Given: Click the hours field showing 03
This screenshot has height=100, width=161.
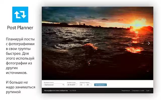Looking at the screenshot, I should tap(82, 85).
